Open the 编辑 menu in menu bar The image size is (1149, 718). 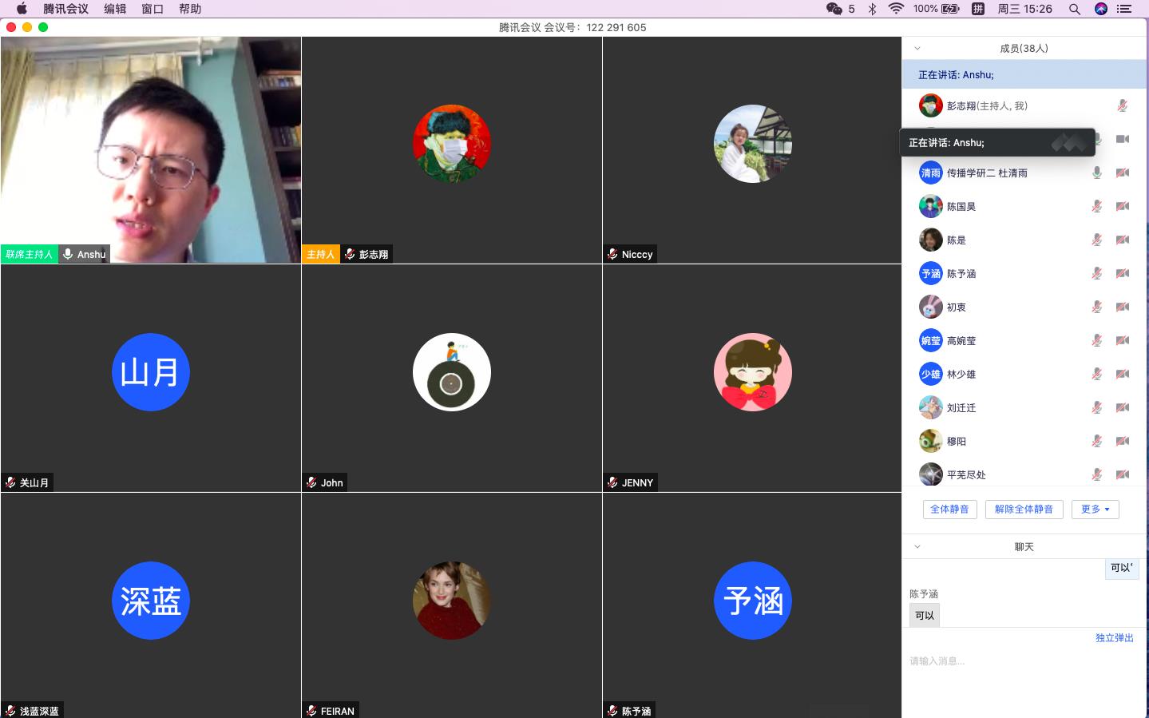click(115, 9)
